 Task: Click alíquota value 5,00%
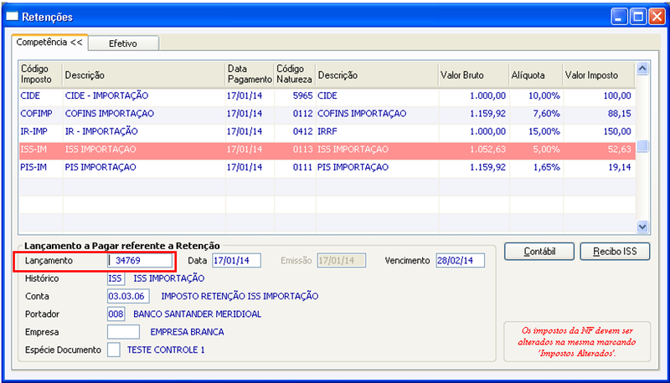click(546, 150)
